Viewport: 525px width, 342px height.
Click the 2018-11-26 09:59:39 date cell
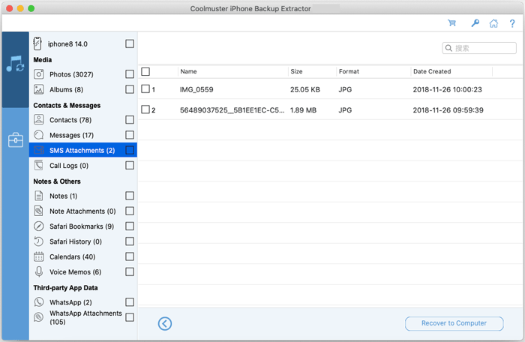click(x=448, y=110)
